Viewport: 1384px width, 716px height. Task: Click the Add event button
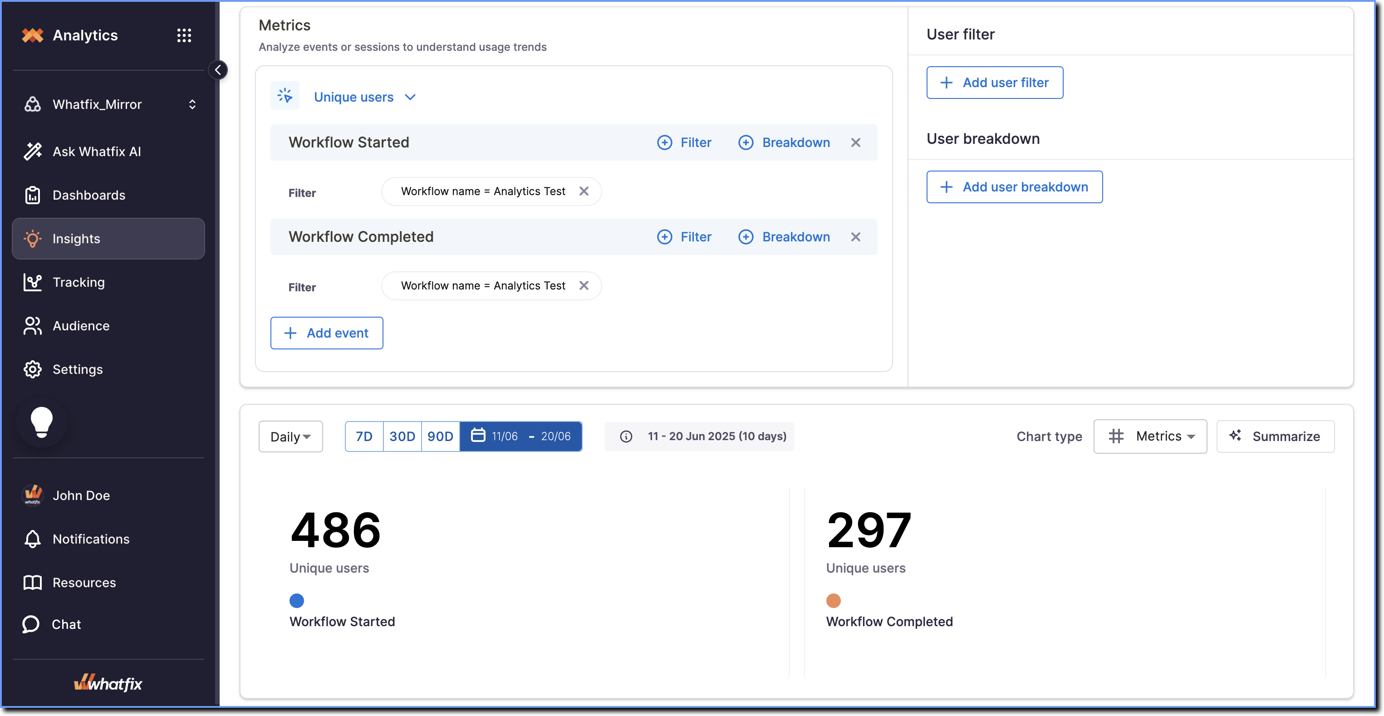pyautogui.click(x=327, y=333)
